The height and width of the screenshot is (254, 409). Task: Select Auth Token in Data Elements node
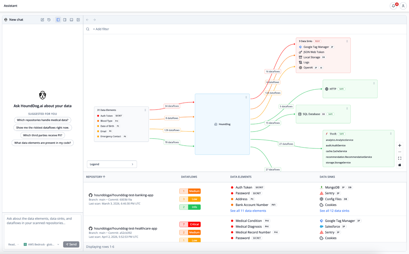(x=107, y=116)
